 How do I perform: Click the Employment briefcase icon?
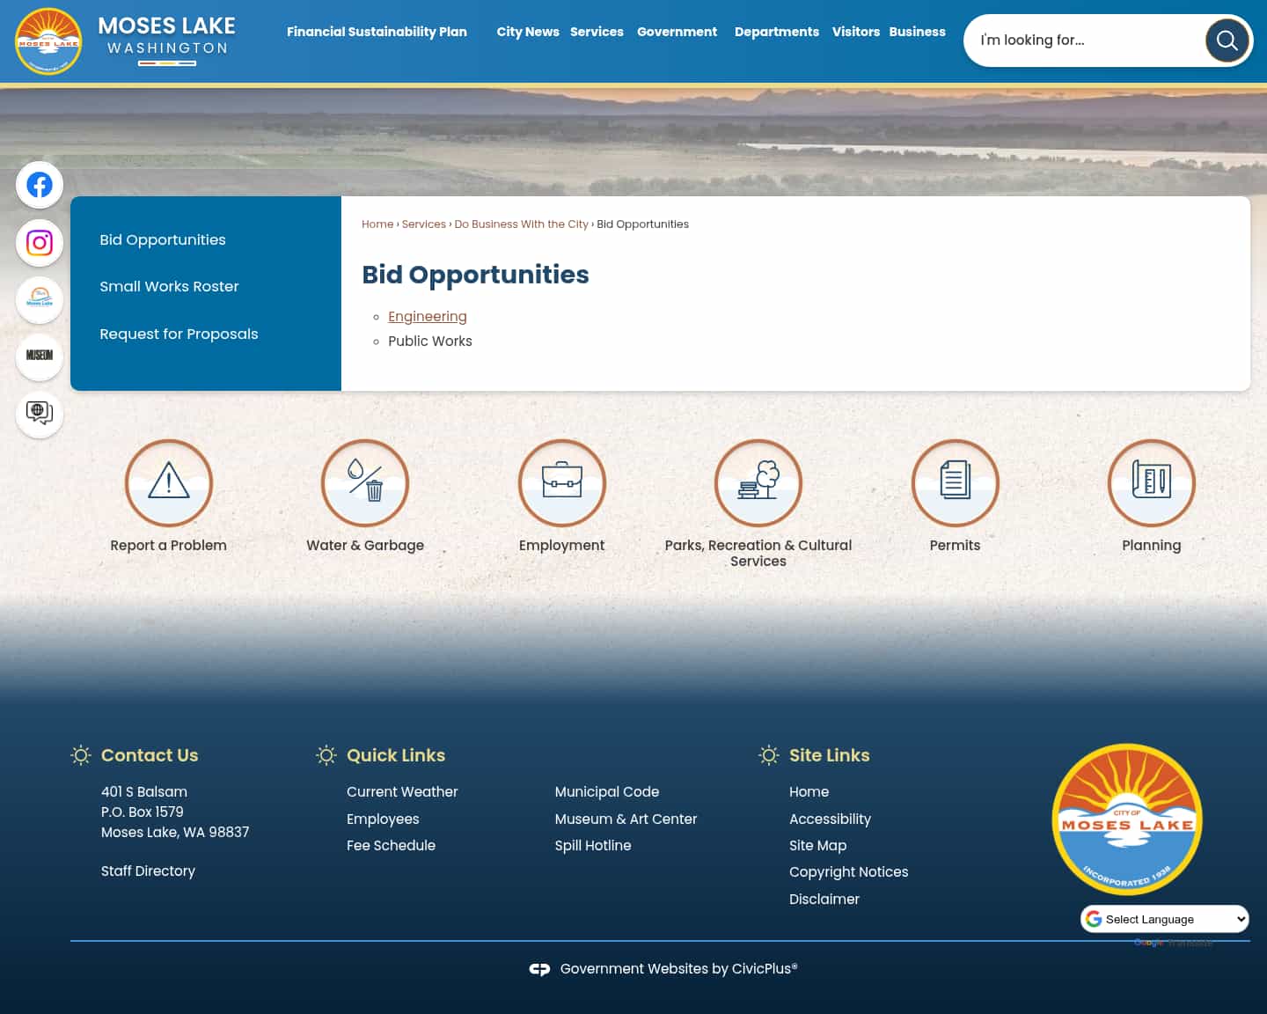click(561, 483)
